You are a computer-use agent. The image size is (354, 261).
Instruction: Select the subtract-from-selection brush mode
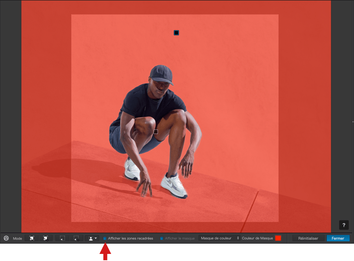pos(46,238)
